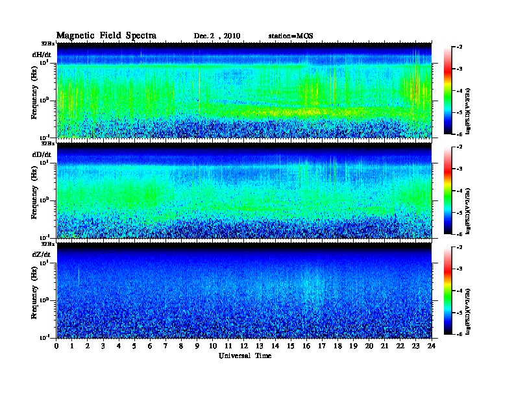The image size is (514, 397).
Task: Click the dD/dt spectrogram plot
Action: pyautogui.click(x=244, y=191)
